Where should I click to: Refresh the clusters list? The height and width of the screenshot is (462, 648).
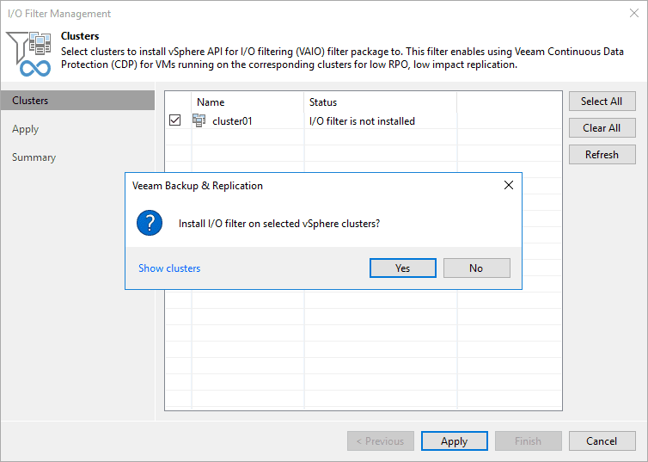coord(602,155)
